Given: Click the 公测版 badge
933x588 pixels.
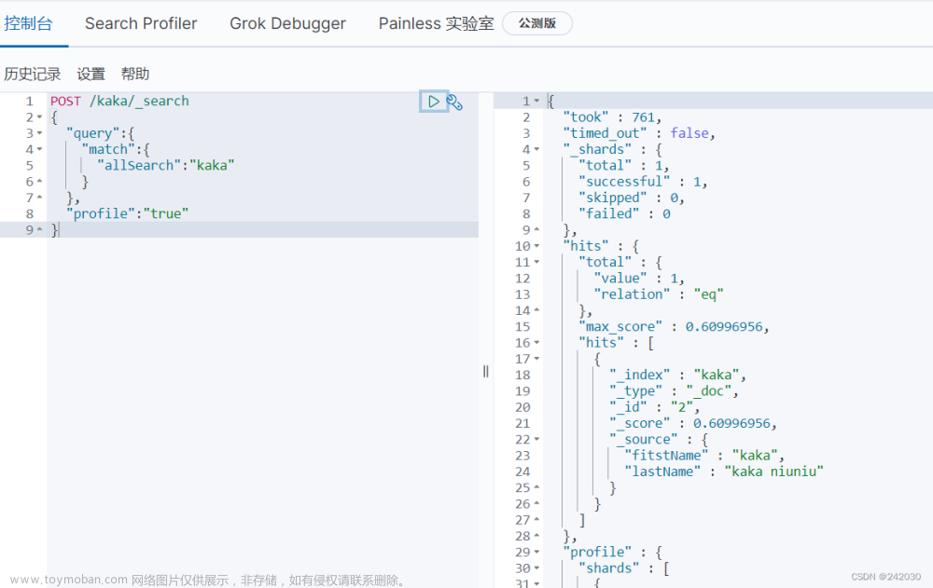Looking at the screenshot, I should tap(537, 23).
